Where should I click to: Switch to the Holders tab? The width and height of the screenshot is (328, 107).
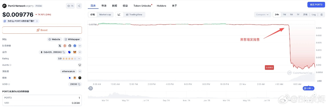pos(161,6)
